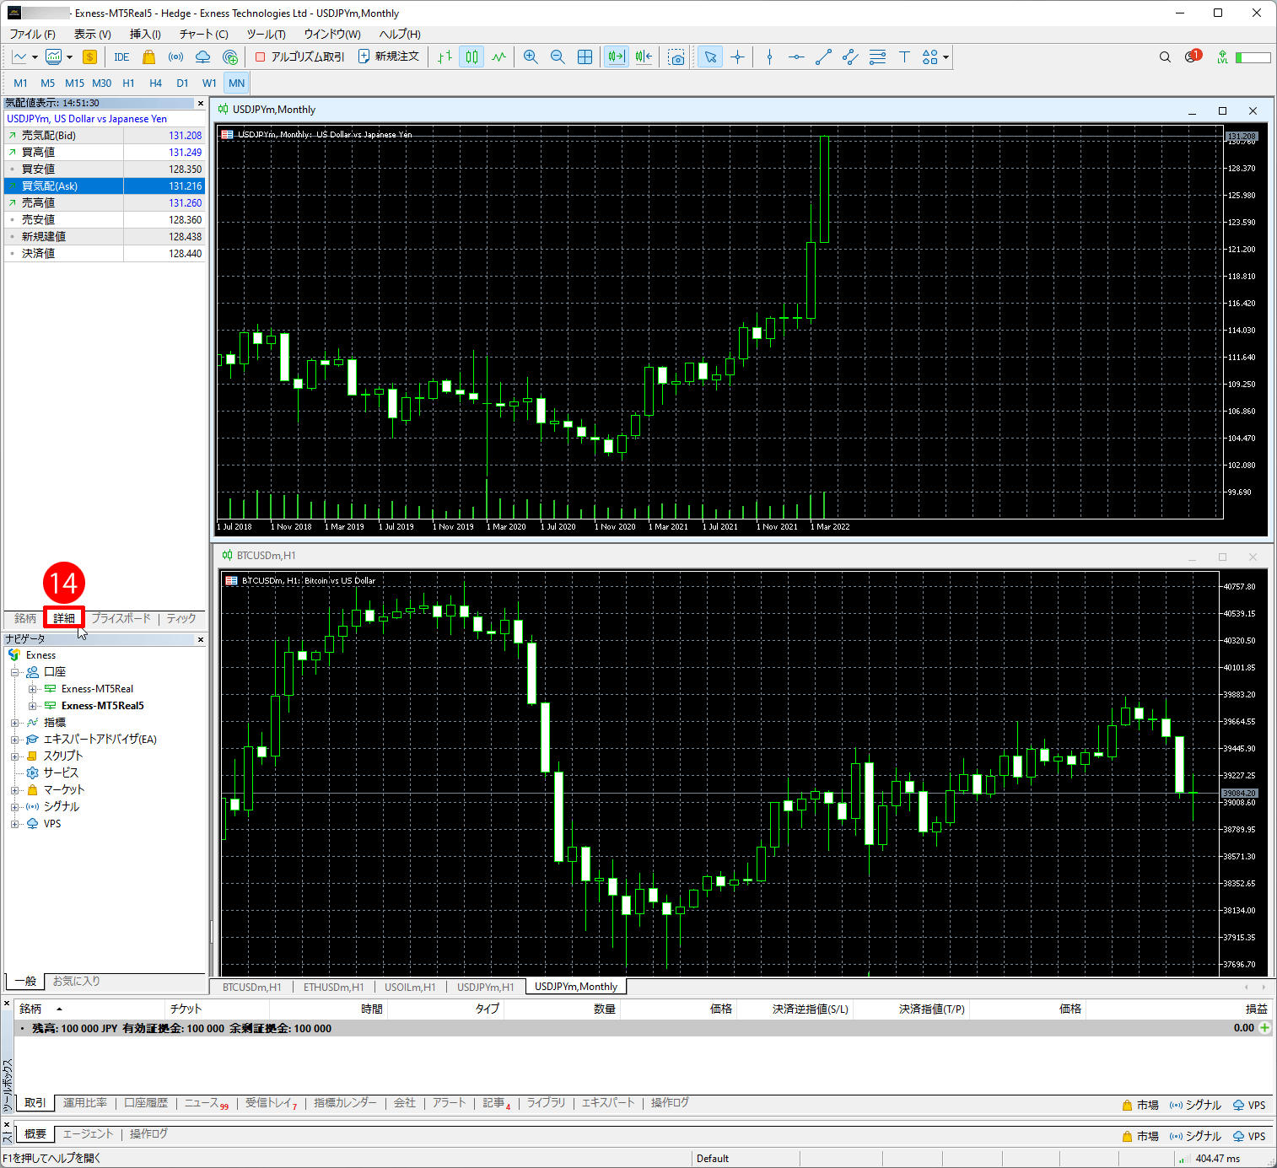1277x1168 pixels.
Task: Open the ツール(T) menu
Action: tap(266, 35)
